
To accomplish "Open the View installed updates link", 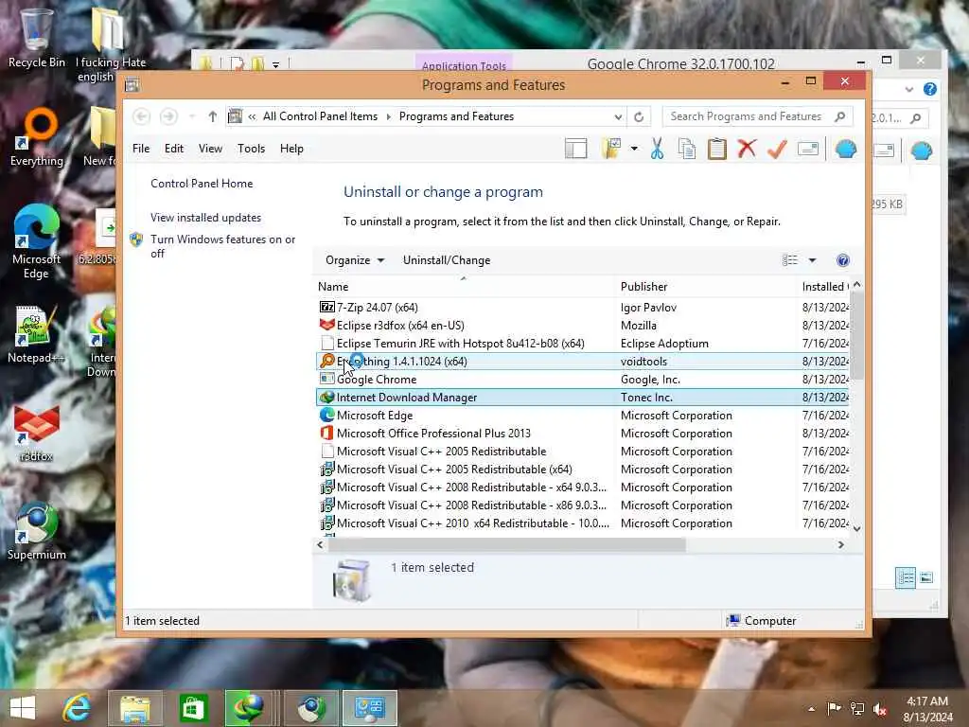I will coord(205,218).
